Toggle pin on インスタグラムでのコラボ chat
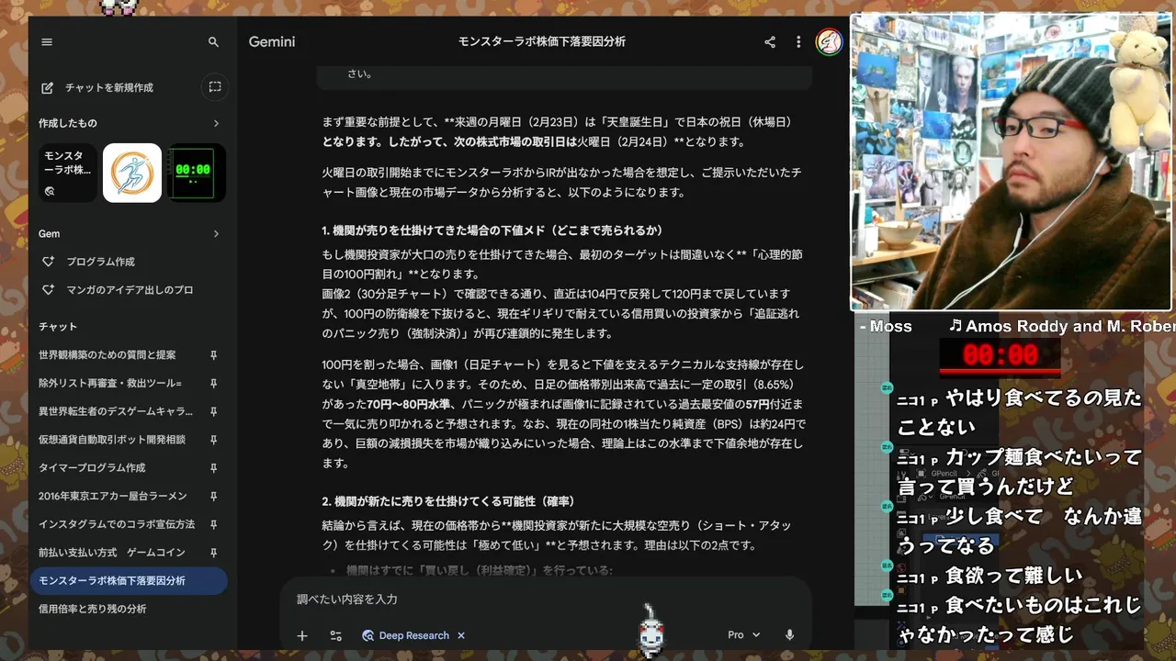The height and width of the screenshot is (661, 1176). (x=213, y=525)
